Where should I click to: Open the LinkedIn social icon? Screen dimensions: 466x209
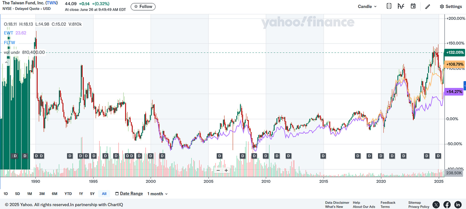(x=458, y=205)
